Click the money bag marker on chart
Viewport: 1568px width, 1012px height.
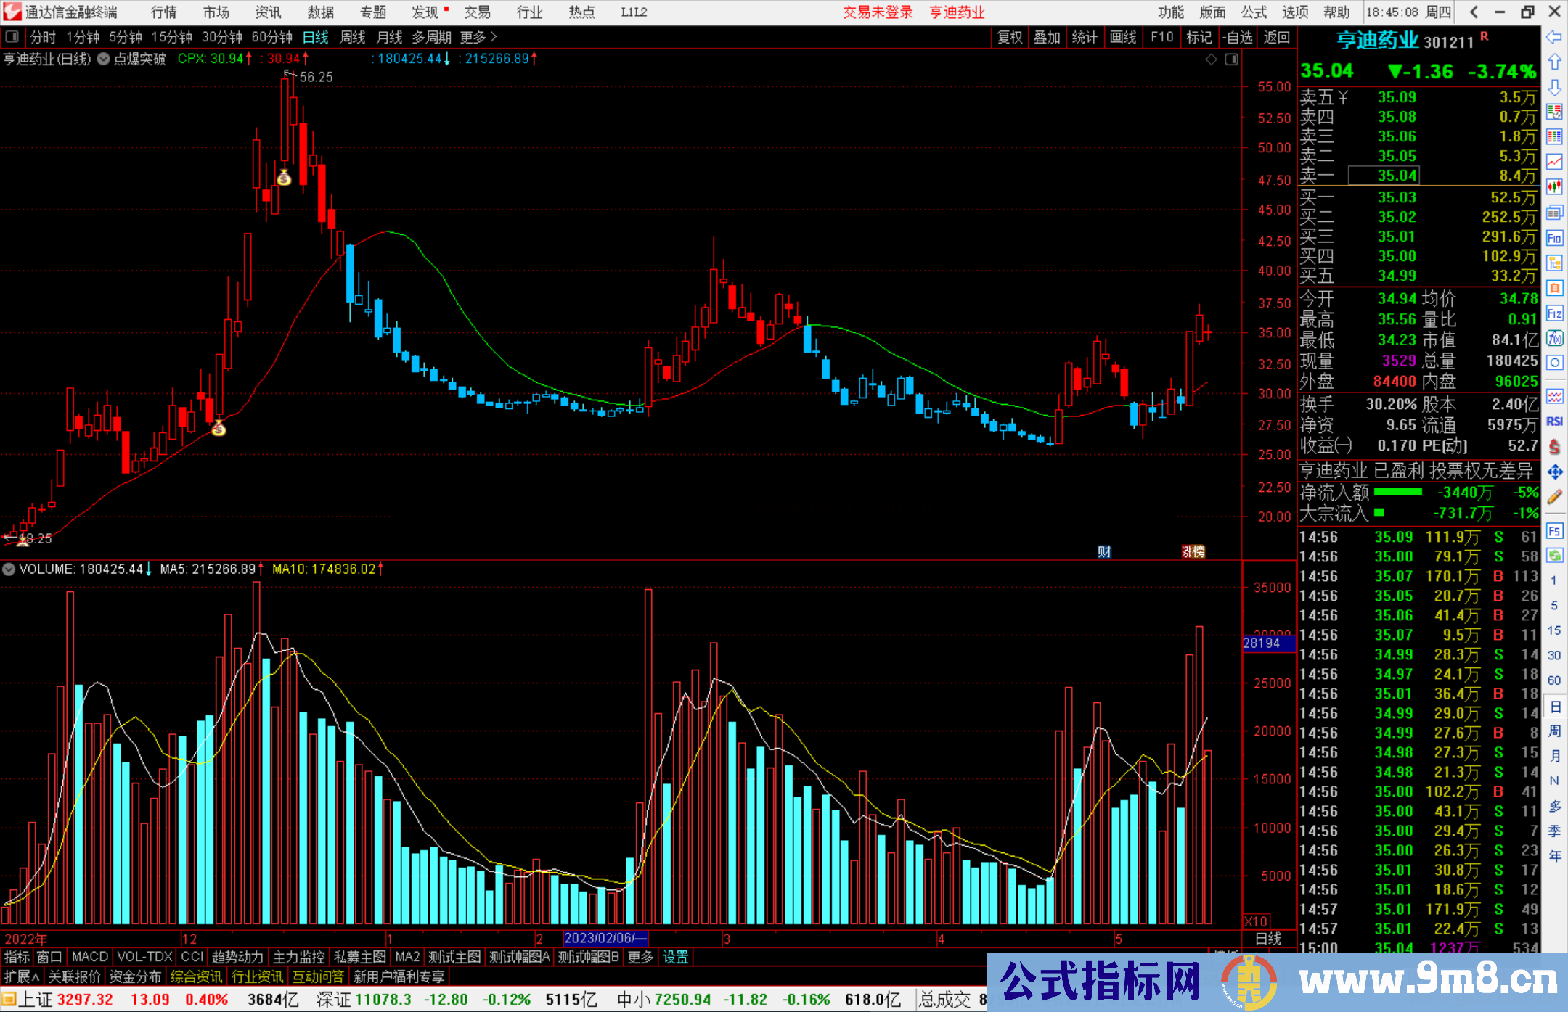tap(284, 178)
